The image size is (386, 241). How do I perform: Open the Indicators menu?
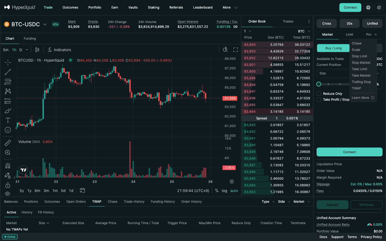[x=59, y=50]
